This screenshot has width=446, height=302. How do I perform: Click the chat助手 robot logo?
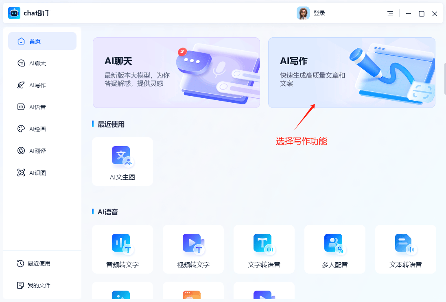[x=14, y=13]
